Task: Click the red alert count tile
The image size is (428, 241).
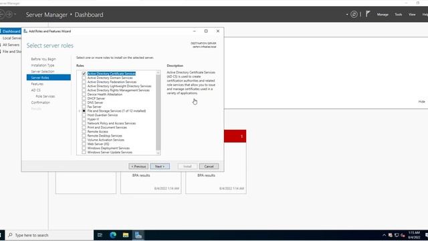Action: [235, 136]
